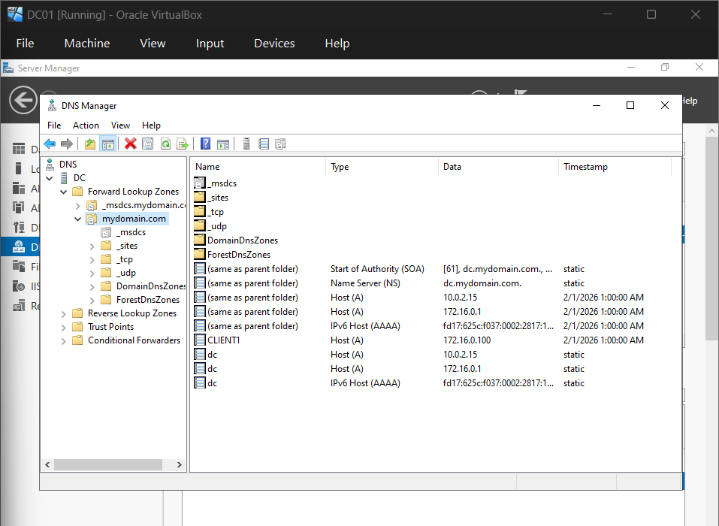Select the CLIENT1 Host (A) record
This screenshot has height=526, width=719.
click(x=224, y=340)
